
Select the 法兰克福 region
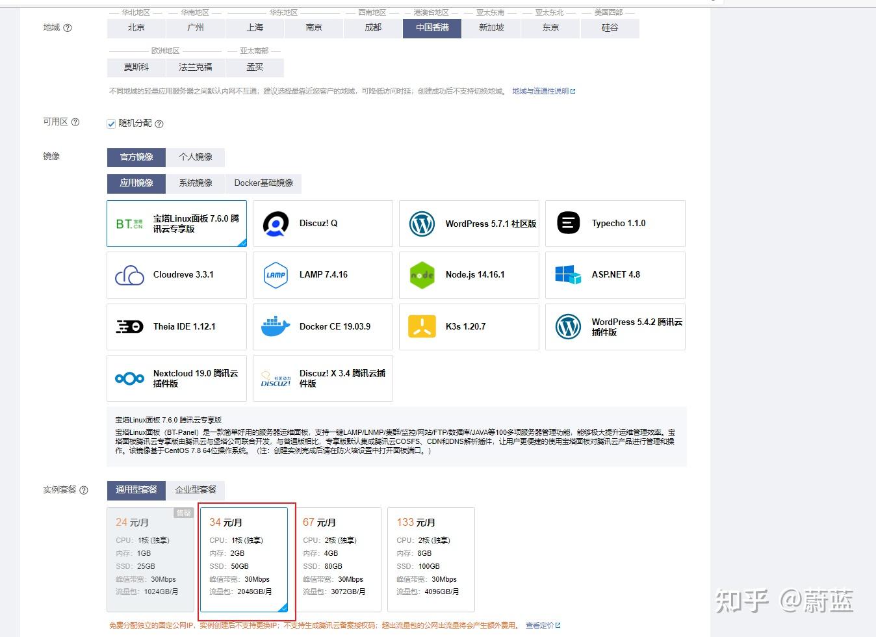[196, 67]
